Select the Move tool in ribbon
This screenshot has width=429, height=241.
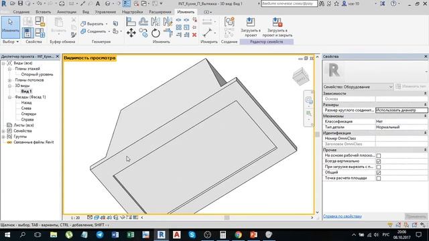(131, 33)
